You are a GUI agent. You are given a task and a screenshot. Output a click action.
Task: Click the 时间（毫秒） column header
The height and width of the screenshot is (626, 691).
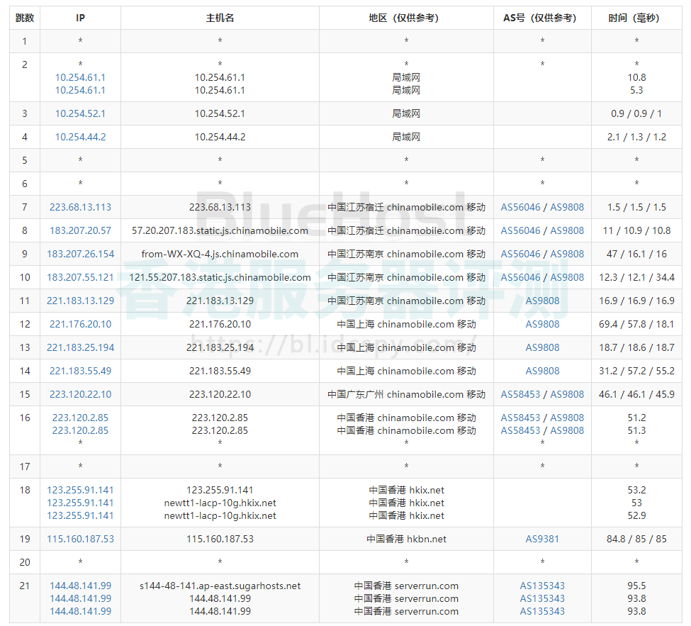pos(636,18)
